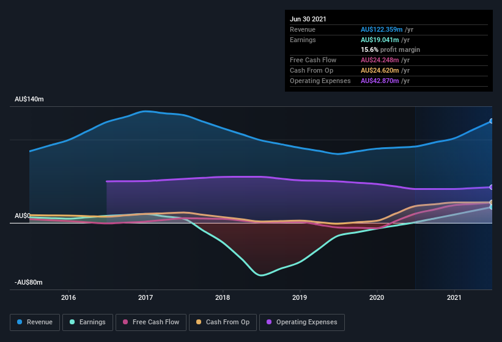Toggle the Earnings legend button

(87, 322)
